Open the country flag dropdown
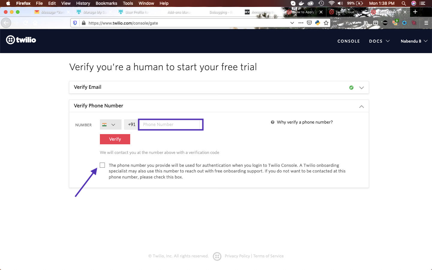This screenshot has width=432, height=270. (x=110, y=124)
